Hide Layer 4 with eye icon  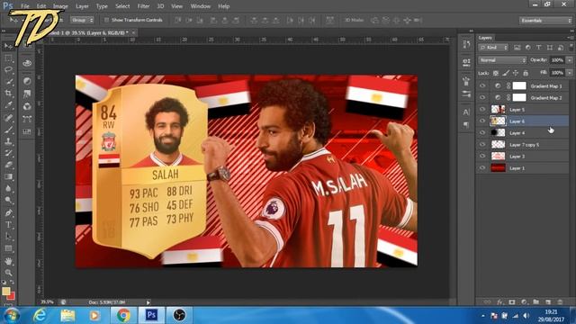[x=482, y=132]
